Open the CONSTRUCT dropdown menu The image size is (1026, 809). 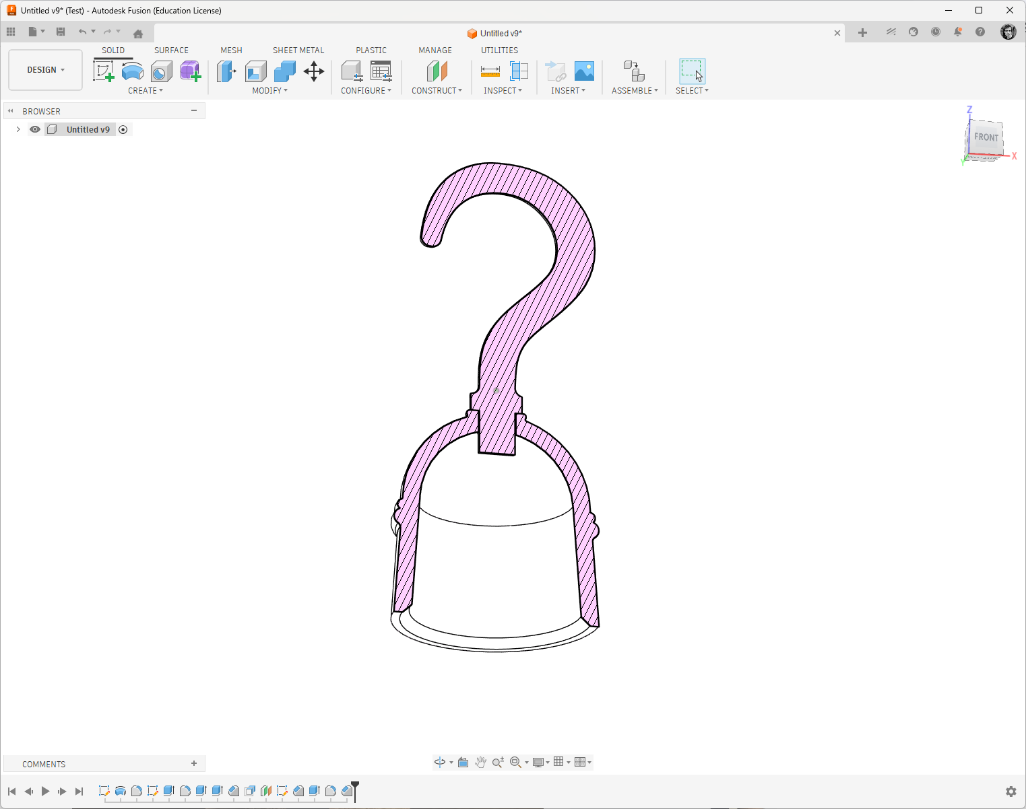pos(437,91)
